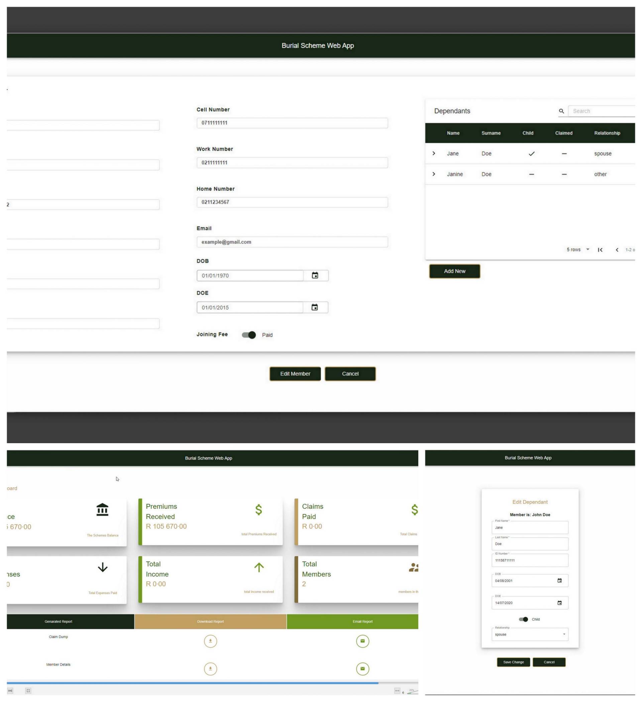The height and width of the screenshot is (702, 642).
Task: Click the Dependants search magnifier icon
Action: (561, 111)
